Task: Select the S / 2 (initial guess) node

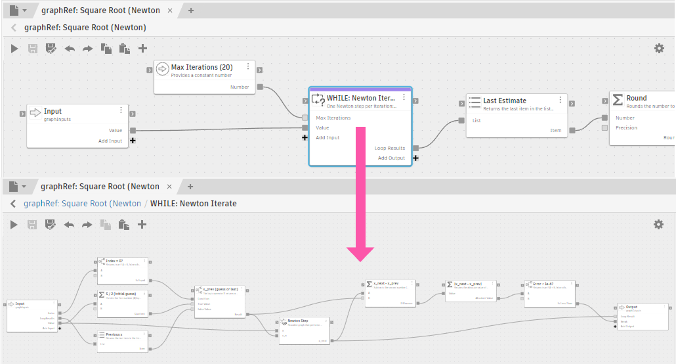Action: click(x=123, y=304)
